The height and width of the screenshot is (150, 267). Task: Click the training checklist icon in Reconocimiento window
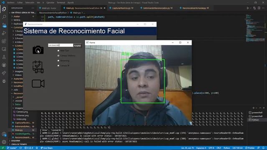click(x=38, y=67)
